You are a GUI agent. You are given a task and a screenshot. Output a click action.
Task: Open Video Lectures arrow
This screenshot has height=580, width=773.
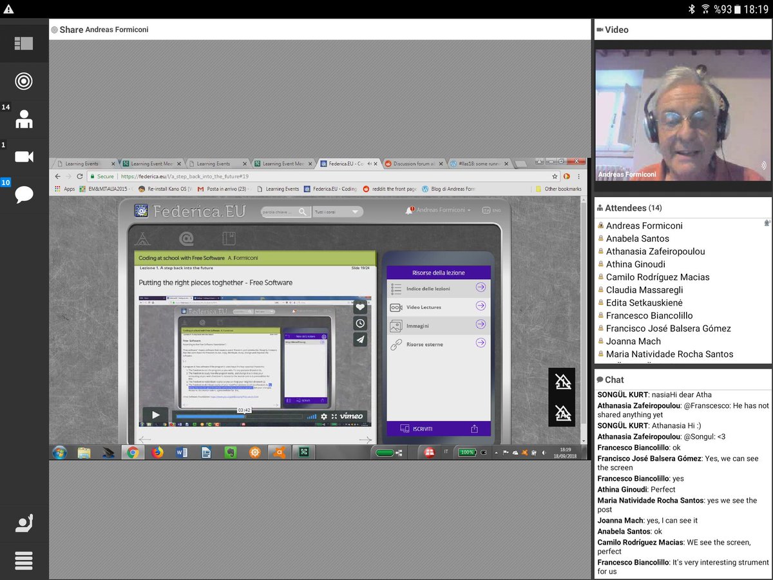(481, 307)
